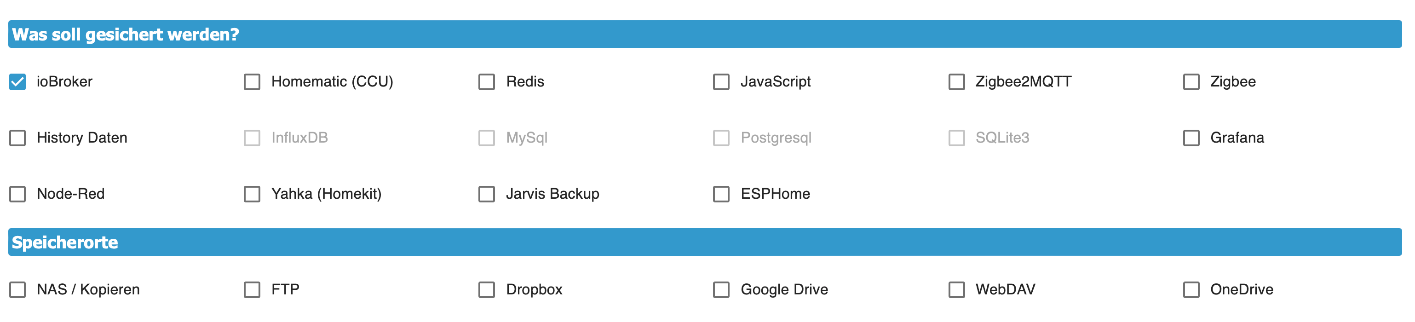1415x322 pixels.
Task: Select Jarvis Backup checkbox
Action: (487, 194)
